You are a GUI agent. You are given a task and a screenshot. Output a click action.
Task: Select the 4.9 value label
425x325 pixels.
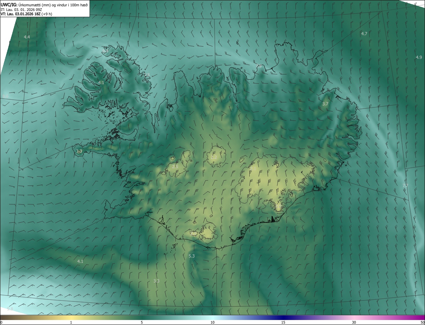coord(419,57)
